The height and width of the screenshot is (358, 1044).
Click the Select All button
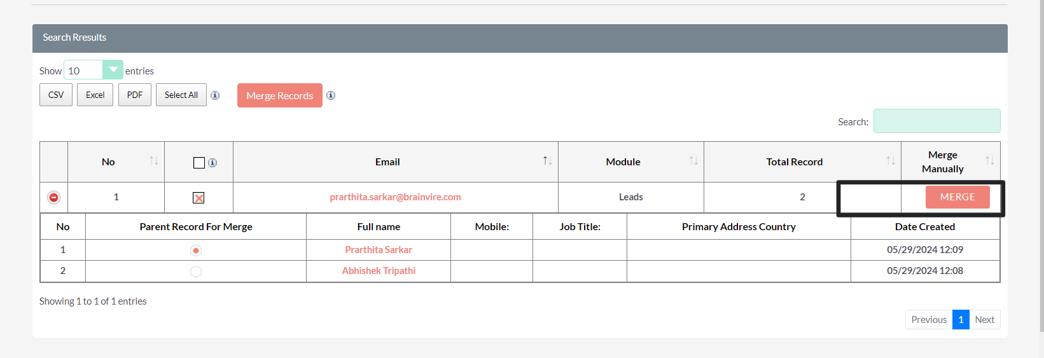tap(181, 95)
